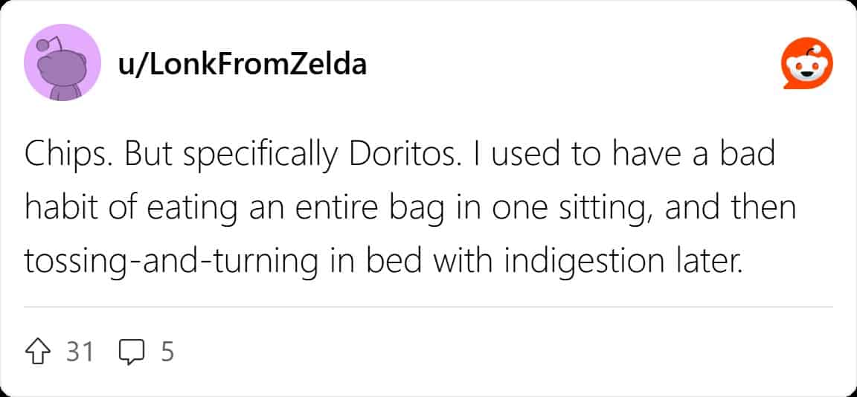The image size is (857, 397).
Task: Click the orange Reddit logo
Action: tap(806, 65)
